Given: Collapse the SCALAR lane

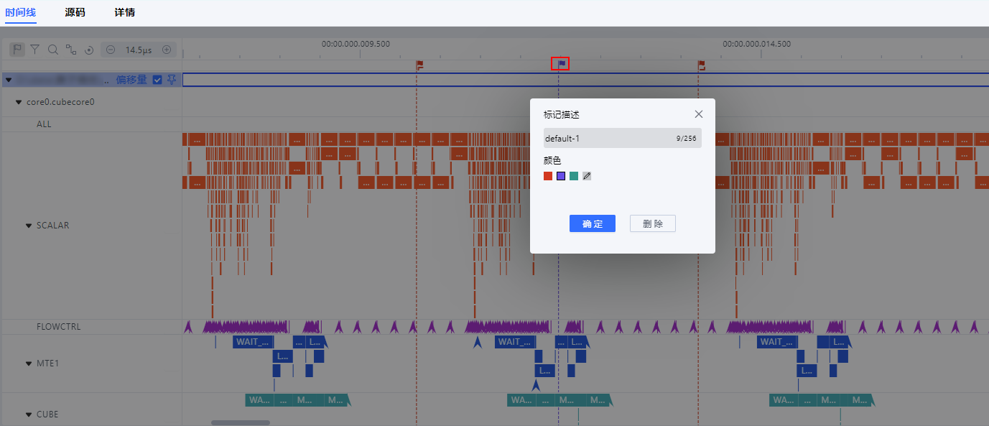Looking at the screenshot, I should 29,226.
